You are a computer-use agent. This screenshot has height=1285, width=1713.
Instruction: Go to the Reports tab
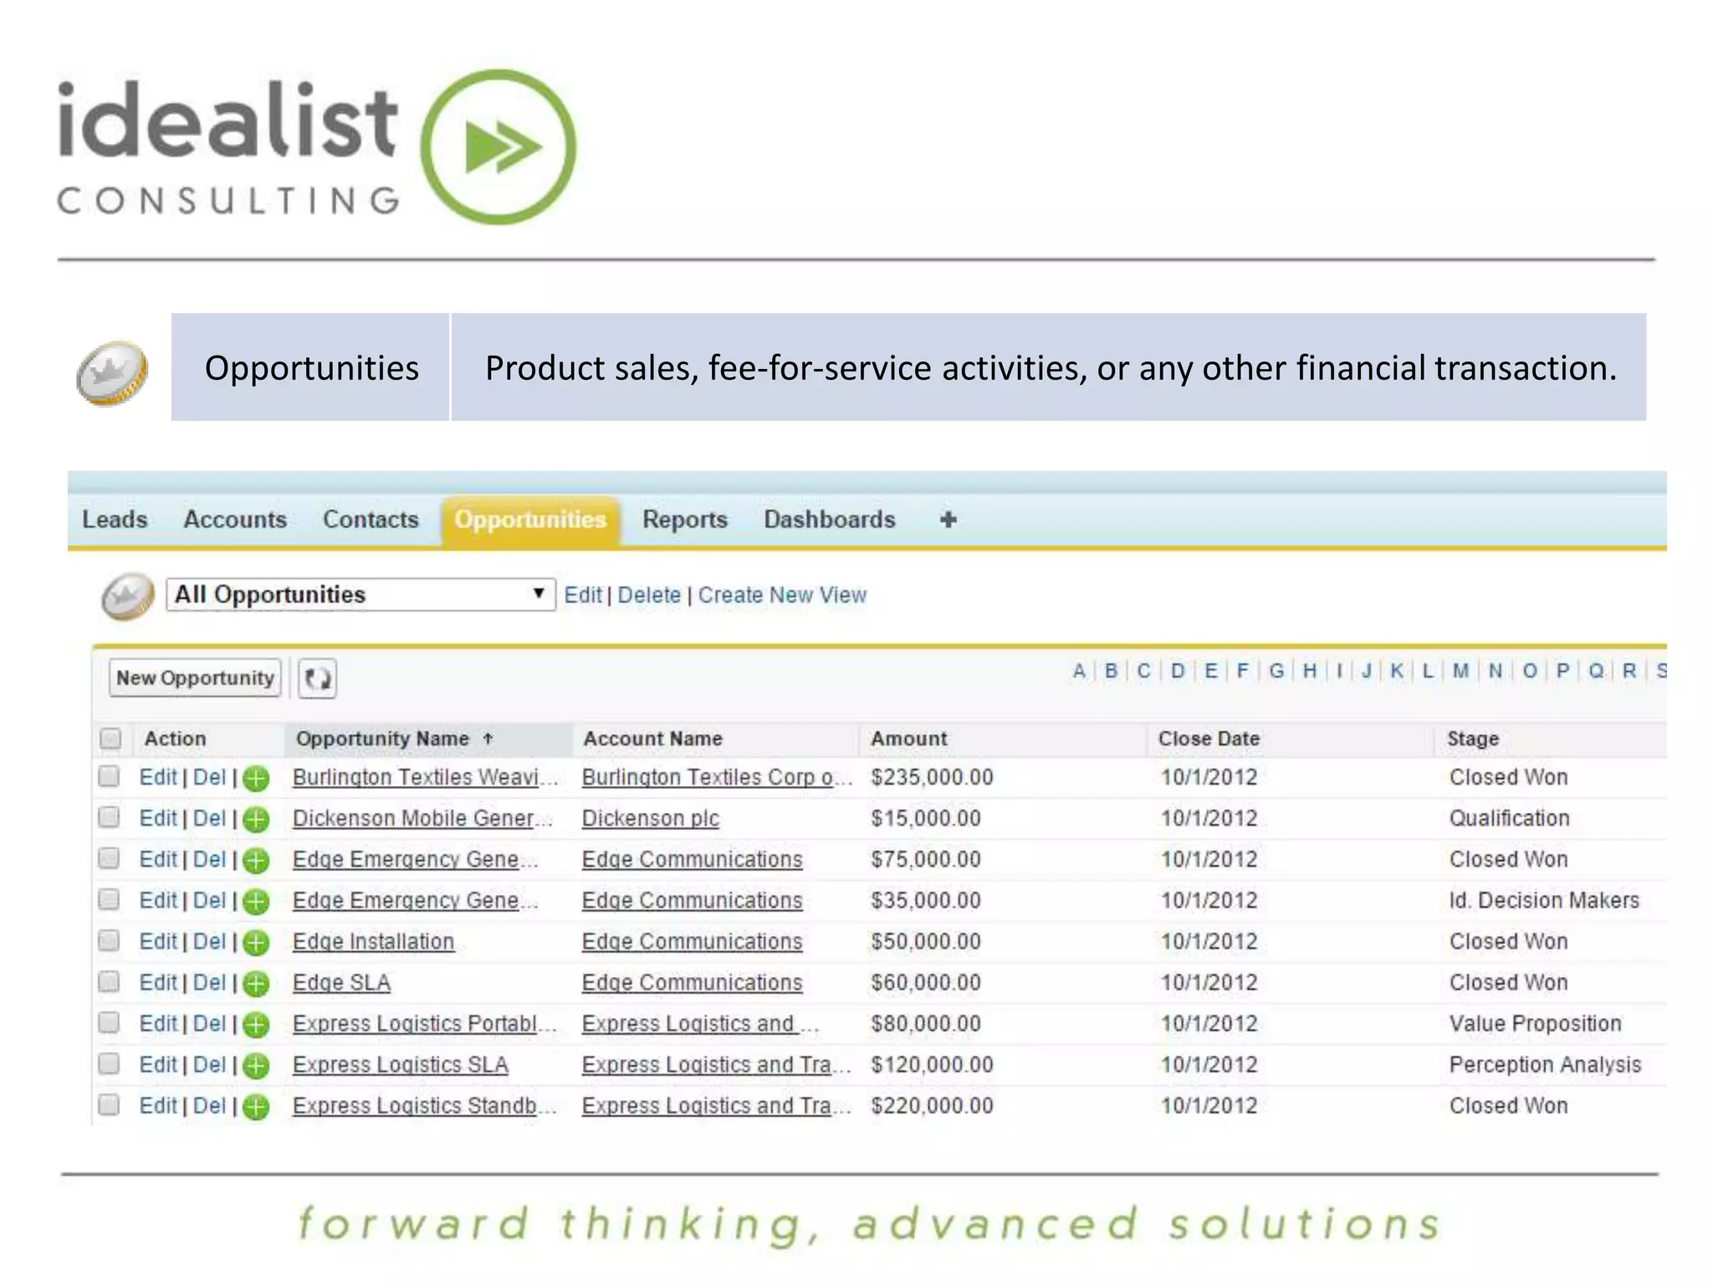684,520
